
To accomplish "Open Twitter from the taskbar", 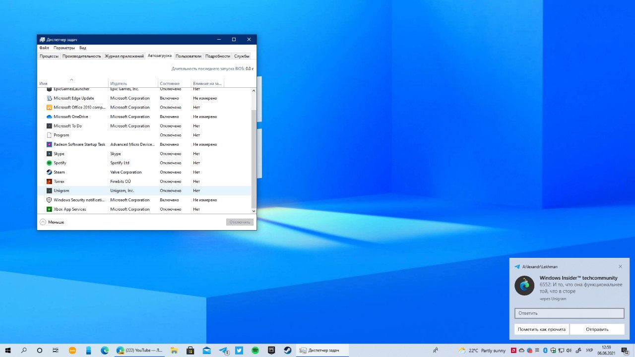I will pos(239,350).
